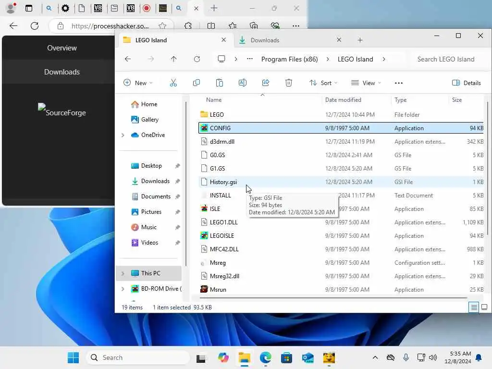Click the Cut scissors icon in Explorer toolbar
This screenshot has width=492, height=369.
(x=173, y=83)
